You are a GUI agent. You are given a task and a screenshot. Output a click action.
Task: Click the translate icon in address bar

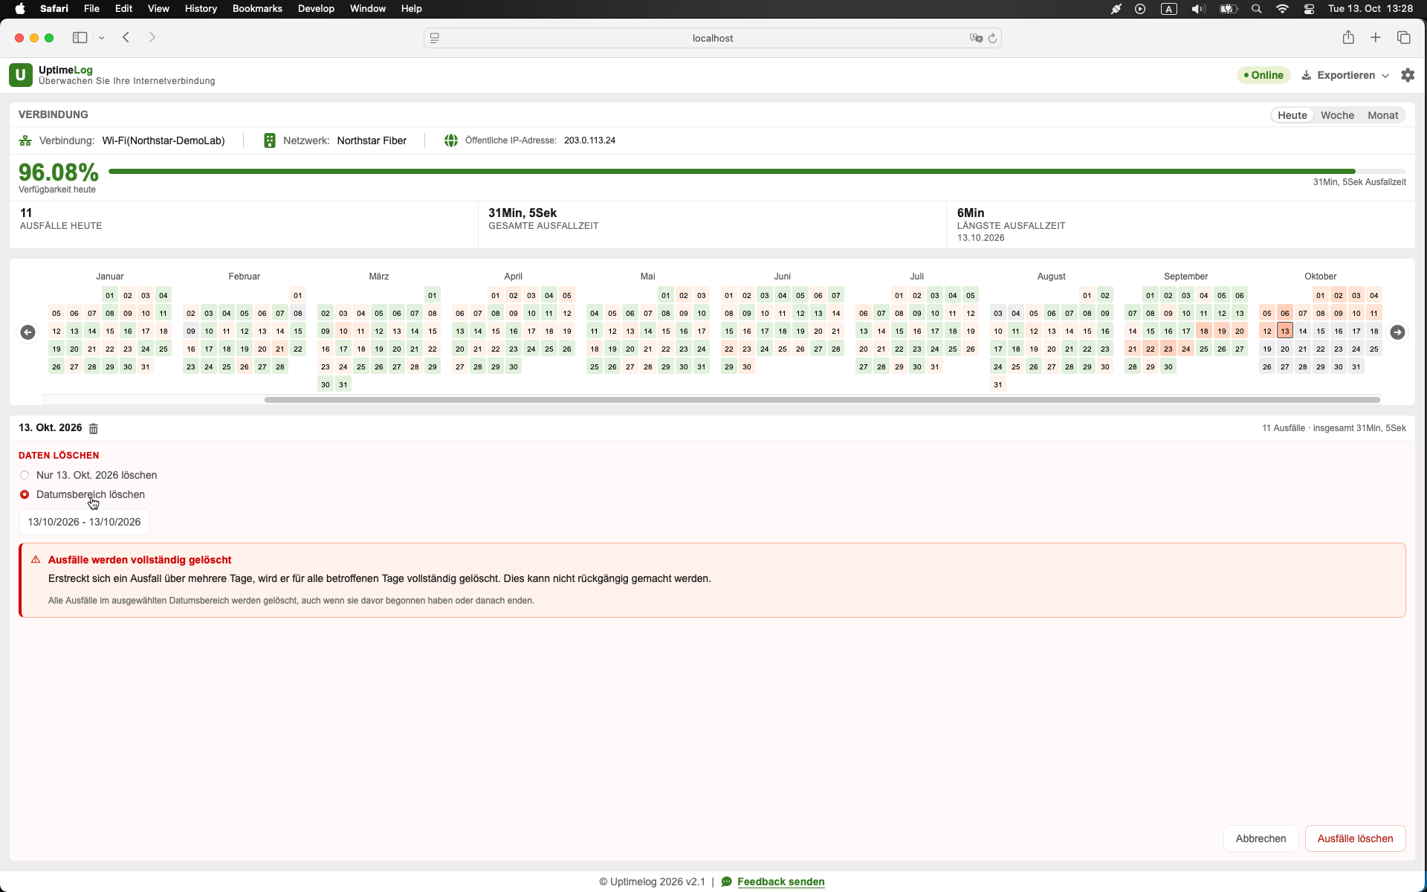976,39
